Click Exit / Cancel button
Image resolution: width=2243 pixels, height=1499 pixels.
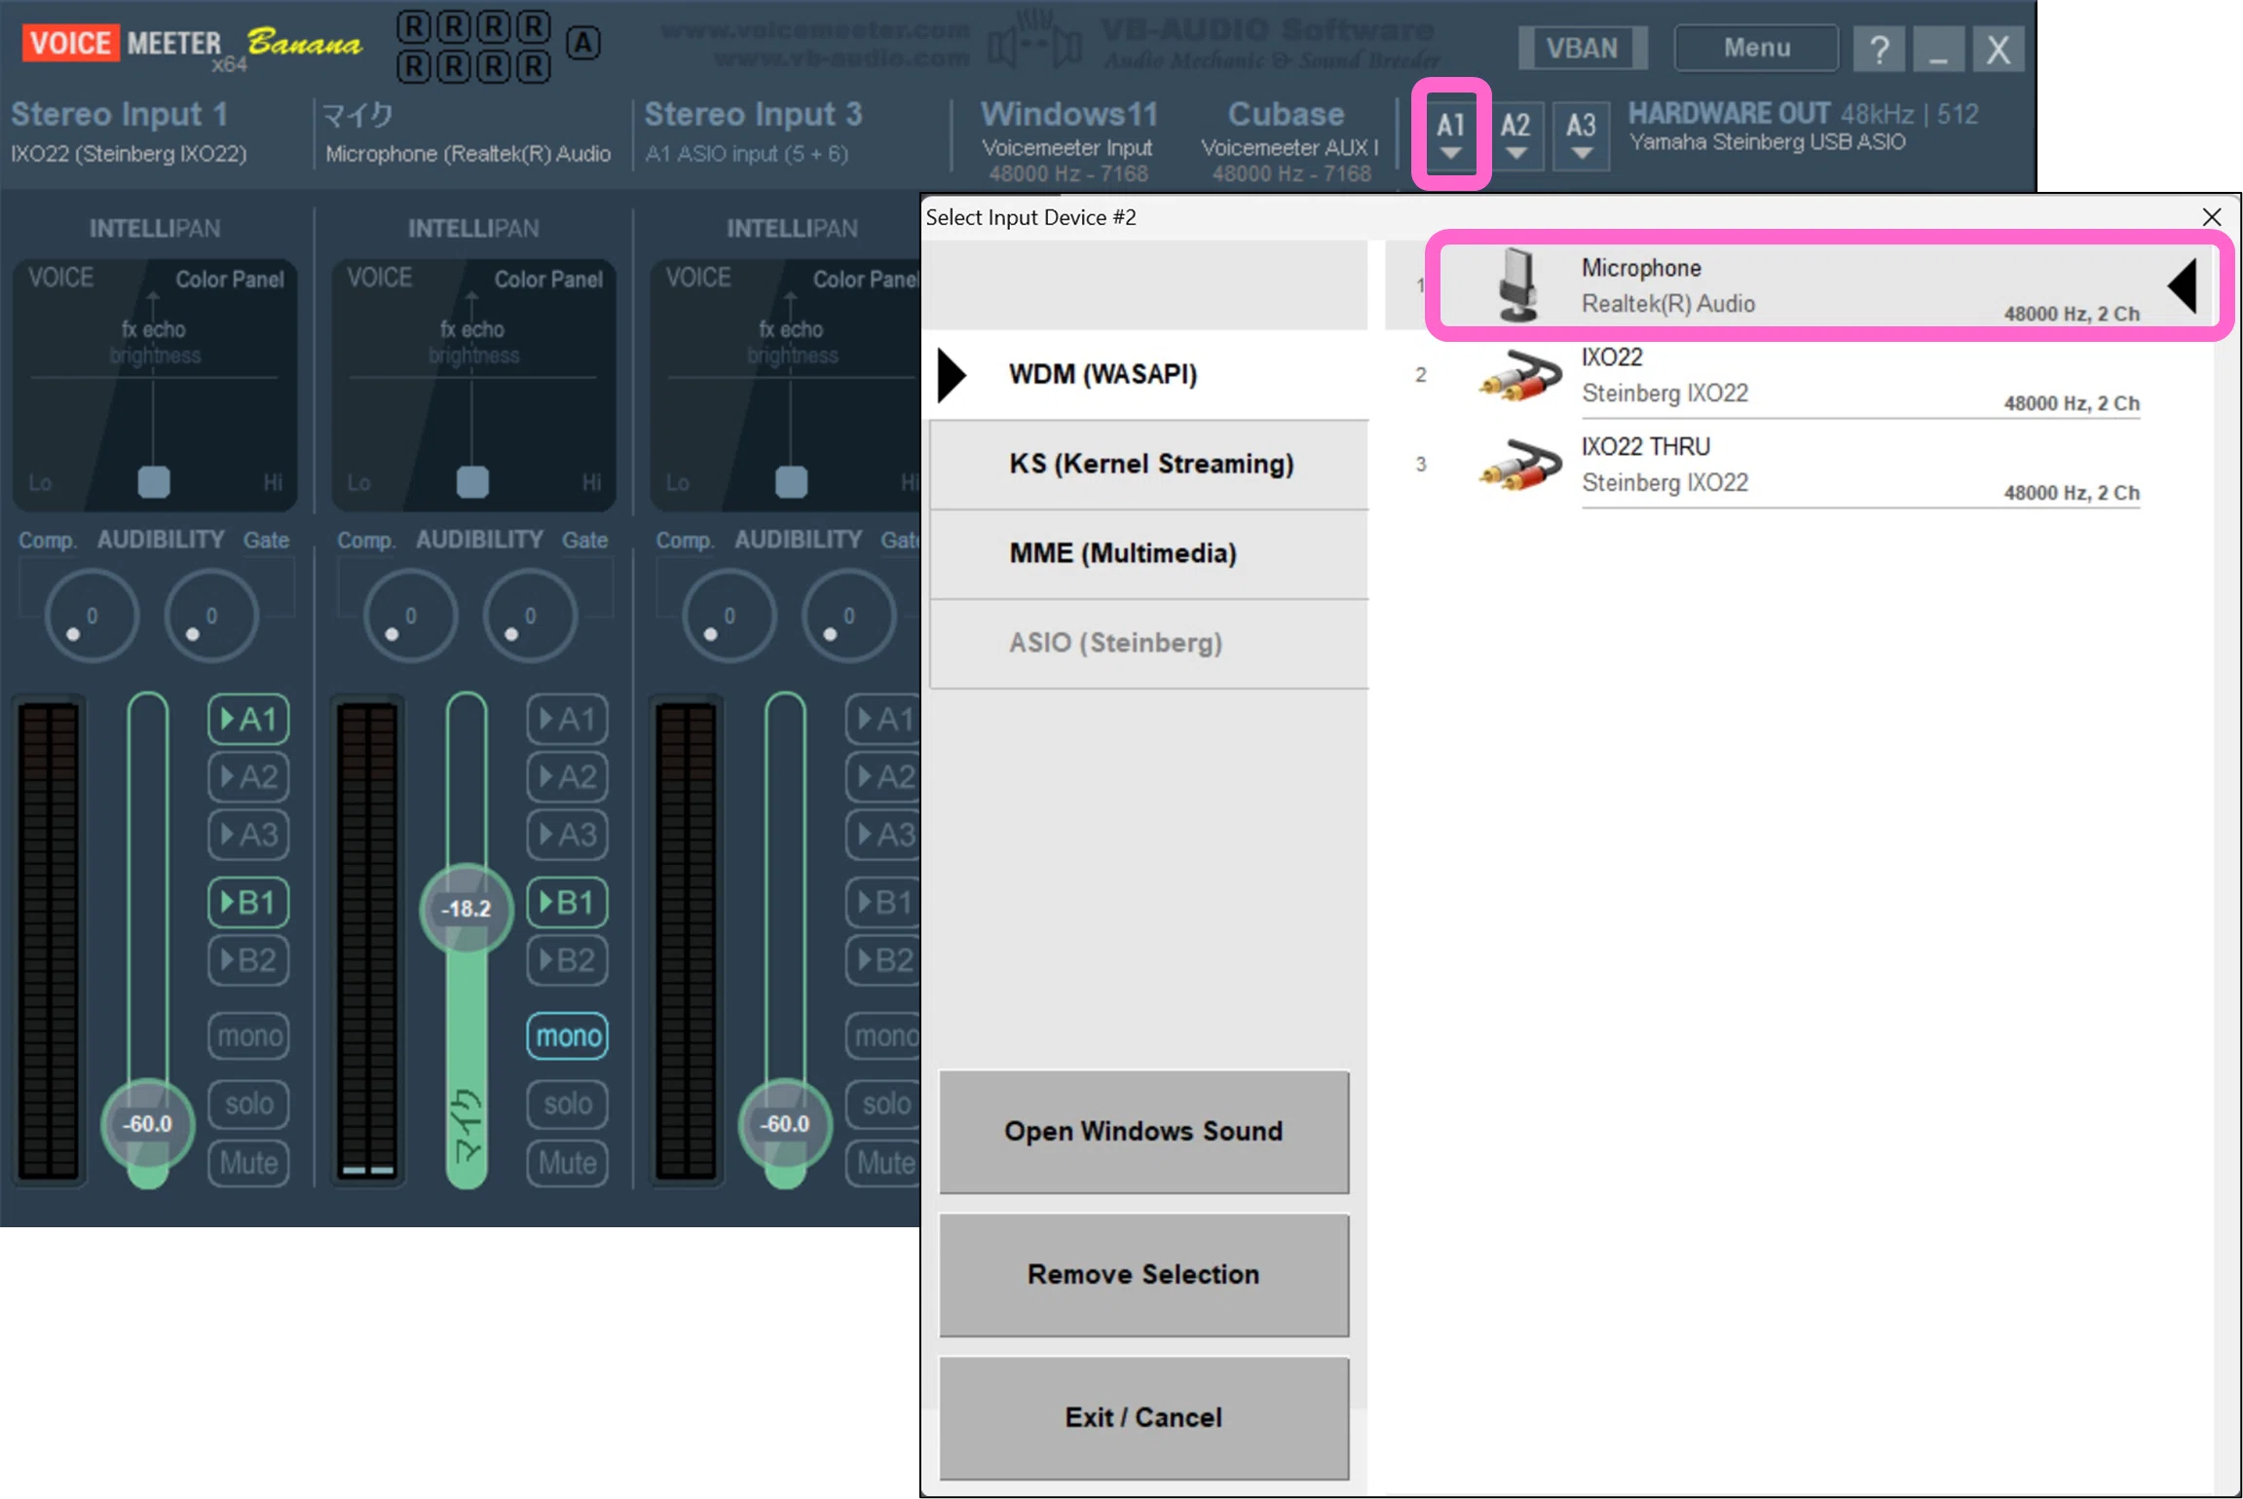(x=1143, y=1418)
